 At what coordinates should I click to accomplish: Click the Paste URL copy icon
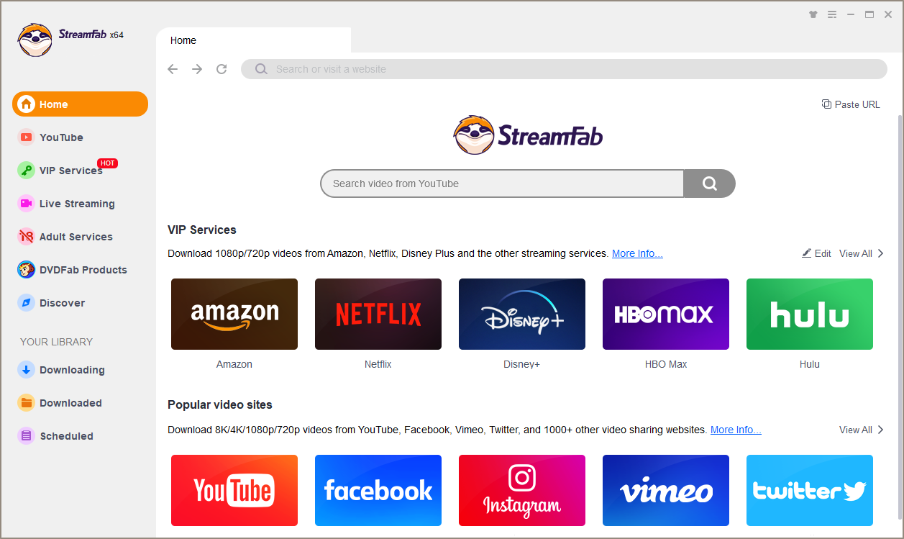coord(826,104)
